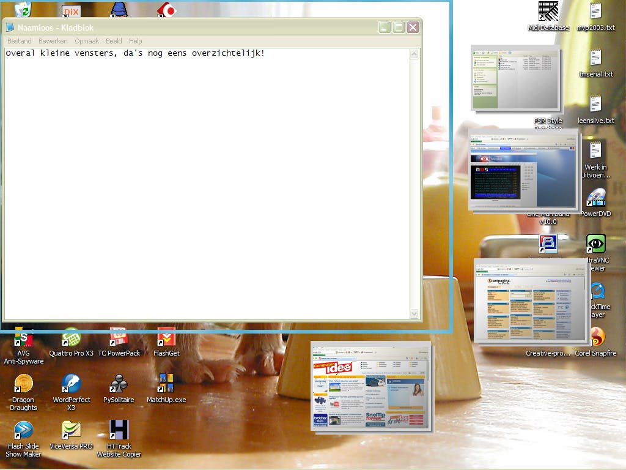Image resolution: width=626 pixels, height=470 pixels.
Task: Select the MatchUp.exe icon
Action: pos(166,389)
